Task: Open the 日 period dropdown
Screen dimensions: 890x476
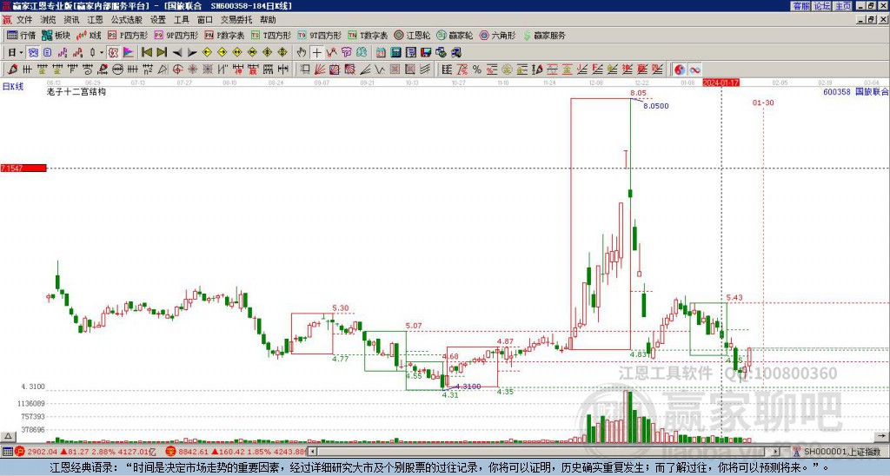Action: pos(16,53)
